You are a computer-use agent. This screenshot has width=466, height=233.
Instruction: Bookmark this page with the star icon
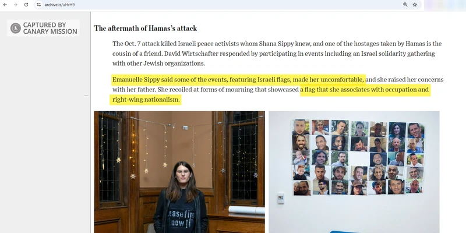click(x=415, y=5)
